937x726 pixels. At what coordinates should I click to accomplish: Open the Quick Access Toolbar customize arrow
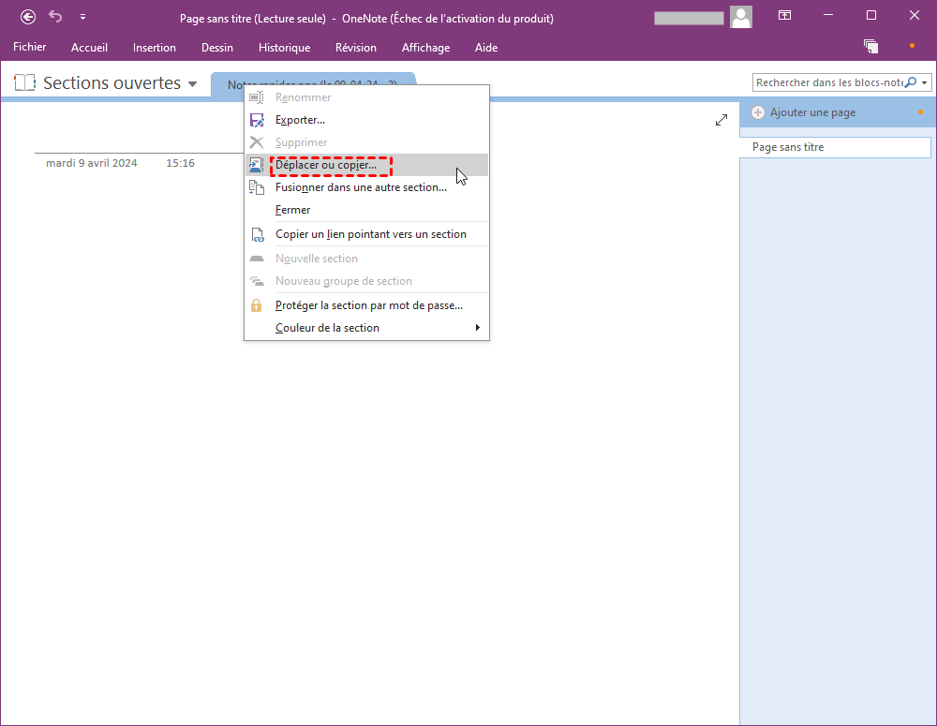82,17
